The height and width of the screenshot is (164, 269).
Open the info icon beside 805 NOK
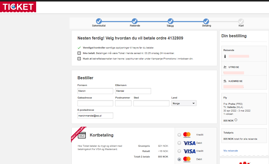pos(236,120)
